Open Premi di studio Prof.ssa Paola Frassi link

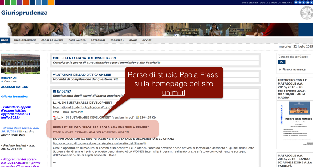89,132
